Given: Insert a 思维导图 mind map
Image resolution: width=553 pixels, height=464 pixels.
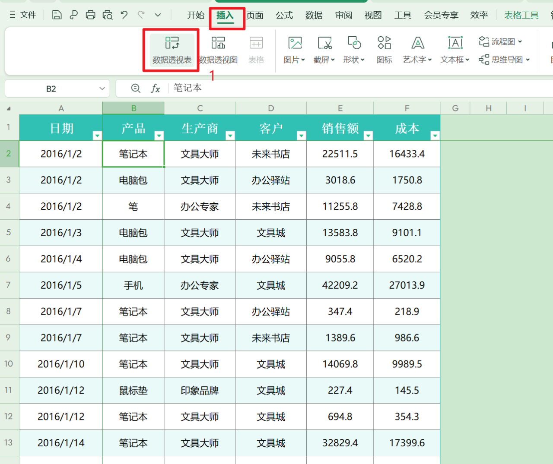Looking at the screenshot, I should click(x=504, y=60).
